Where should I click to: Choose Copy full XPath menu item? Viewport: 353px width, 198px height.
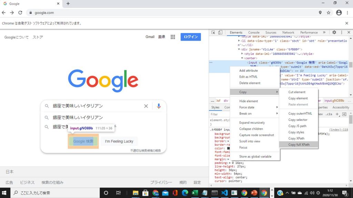pyautogui.click(x=299, y=145)
